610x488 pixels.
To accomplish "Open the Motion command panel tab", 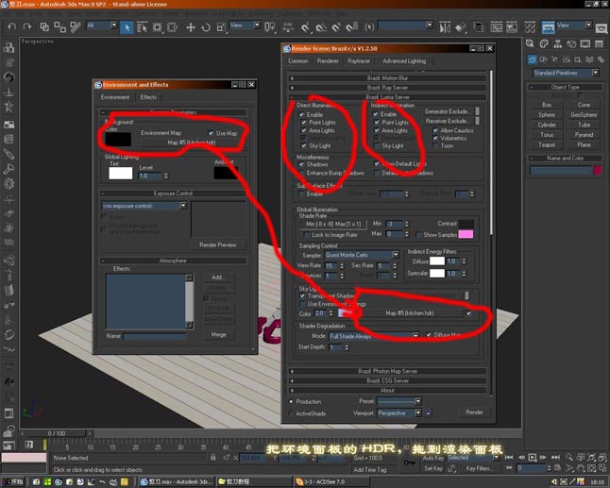I will (571, 43).
